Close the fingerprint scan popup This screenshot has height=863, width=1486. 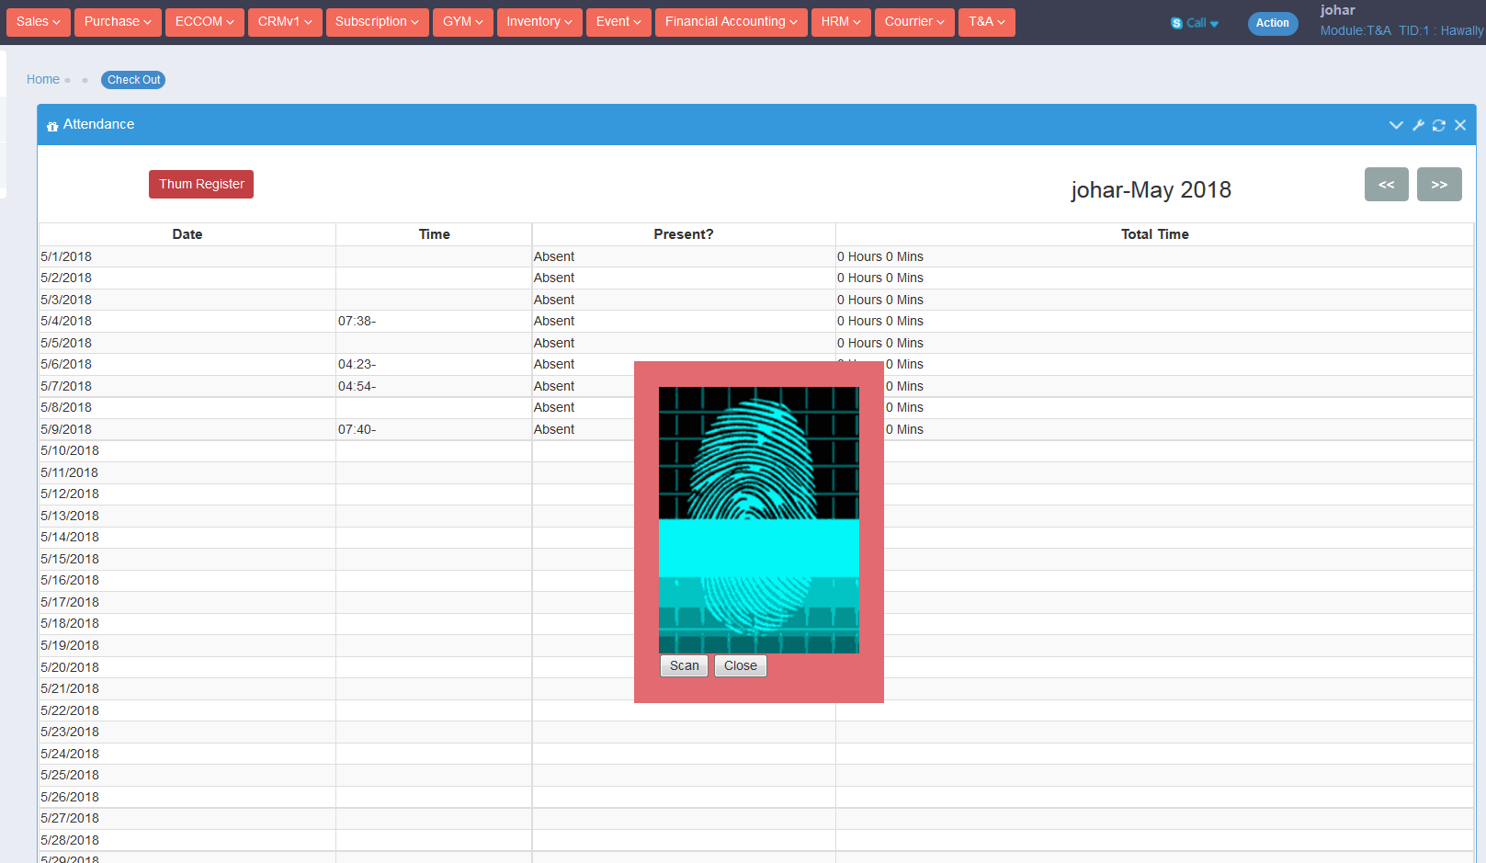740,666
